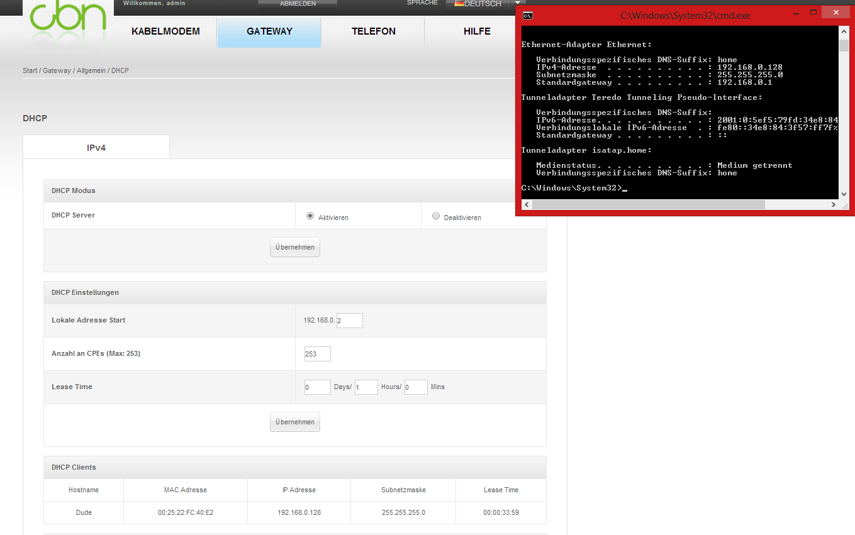
Task: Open the KABELMODEM menu
Action: [x=165, y=31]
